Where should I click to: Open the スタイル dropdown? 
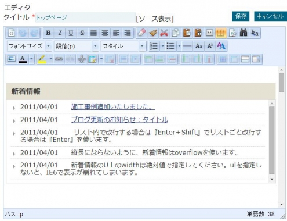[123, 46]
